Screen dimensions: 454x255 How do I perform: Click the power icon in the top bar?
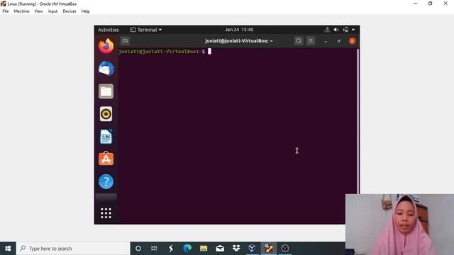(345, 30)
